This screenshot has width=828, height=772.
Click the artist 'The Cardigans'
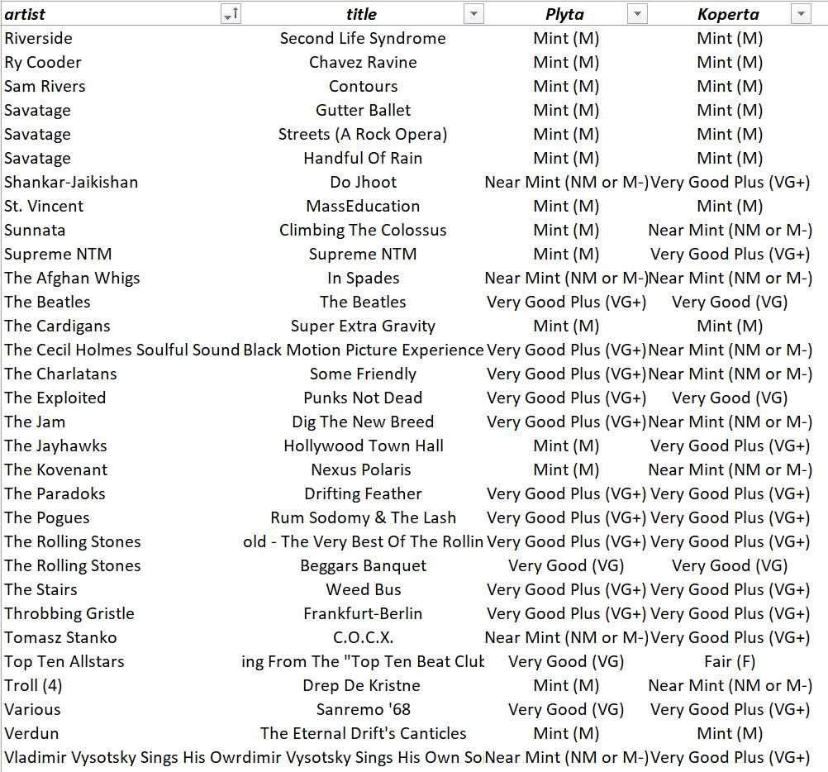57,326
